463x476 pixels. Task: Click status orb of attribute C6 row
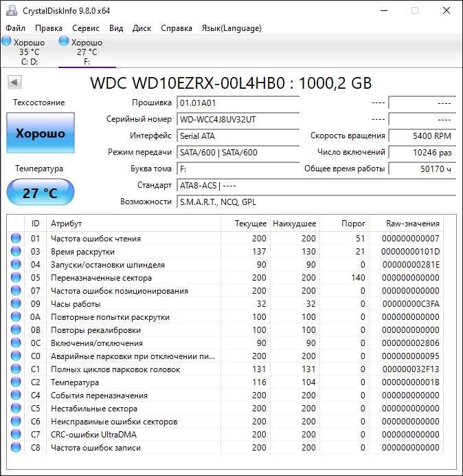click(x=16, y=421)
